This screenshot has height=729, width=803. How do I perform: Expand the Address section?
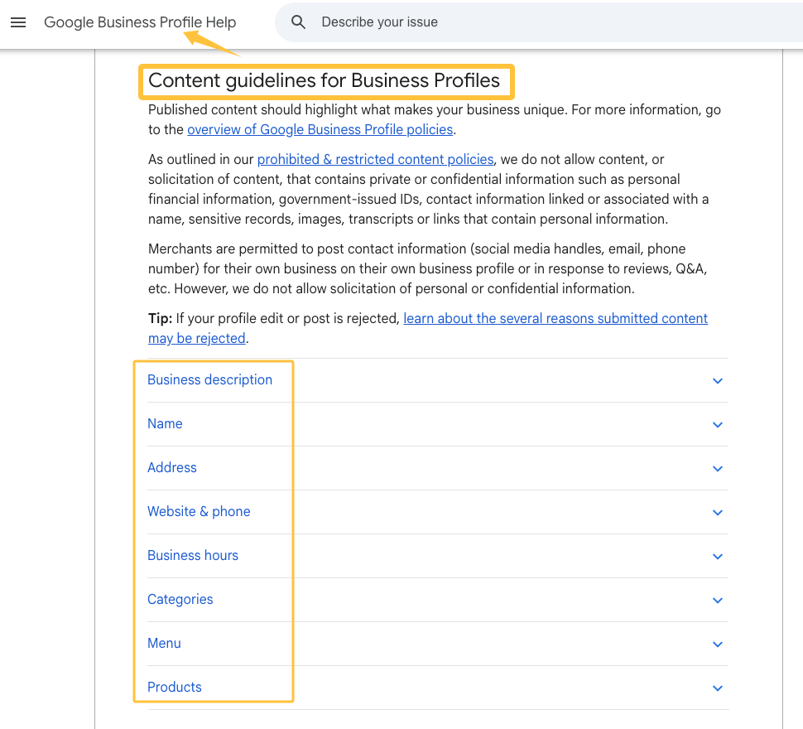pyautogui.click(x=438, y=468)
